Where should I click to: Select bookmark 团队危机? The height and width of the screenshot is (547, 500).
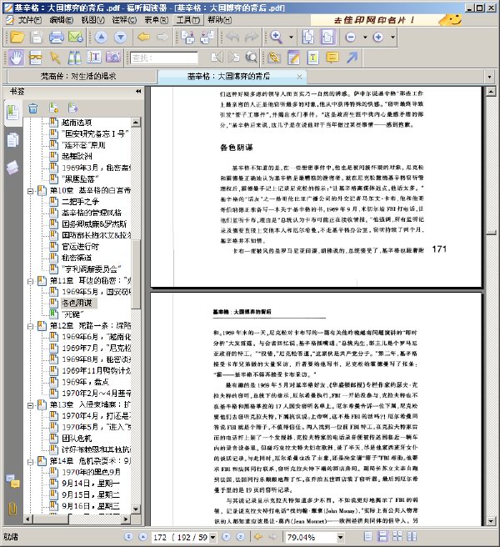77,439
